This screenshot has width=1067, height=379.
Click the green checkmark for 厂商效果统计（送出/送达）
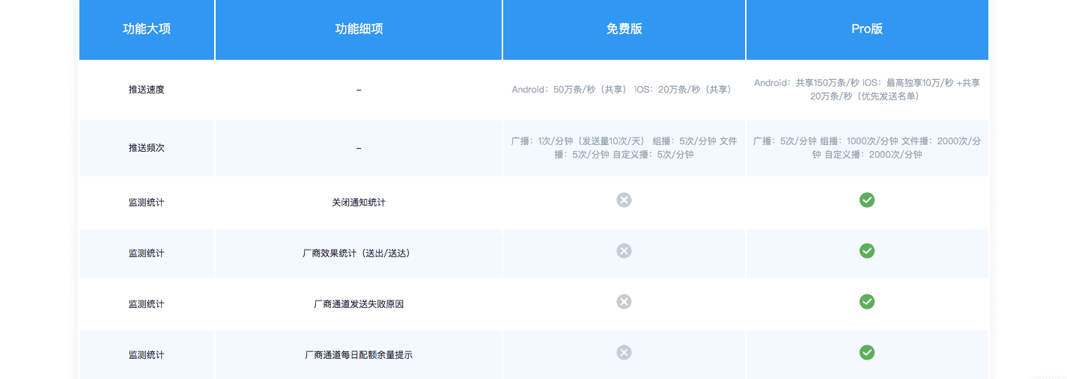867,250
